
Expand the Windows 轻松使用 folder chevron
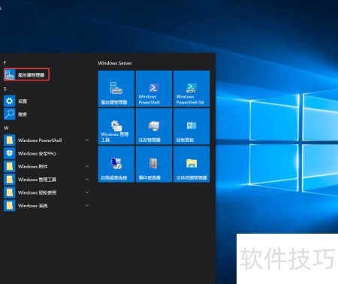pos(87,192)
